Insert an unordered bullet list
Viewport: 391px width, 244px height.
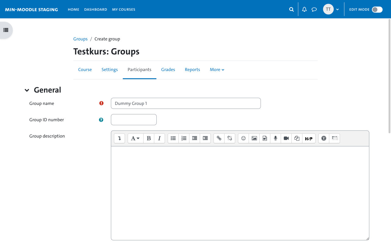point(173,138)
